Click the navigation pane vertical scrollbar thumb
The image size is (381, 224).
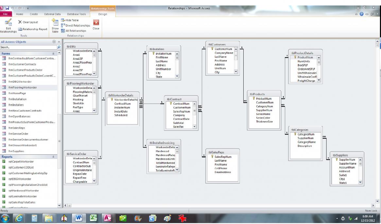coord(59,141)
